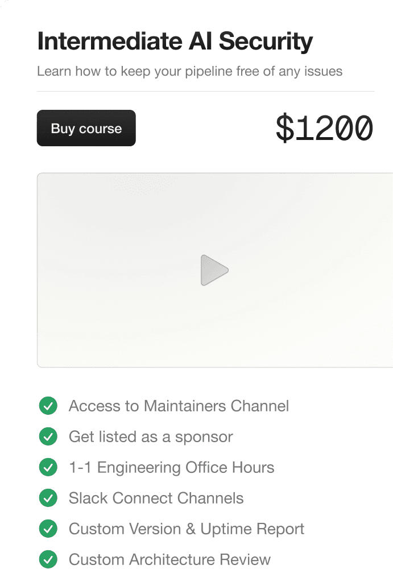The image size is (393, 569).
Task: Select the Custom Architecture Review text
Action: [169, 559]
